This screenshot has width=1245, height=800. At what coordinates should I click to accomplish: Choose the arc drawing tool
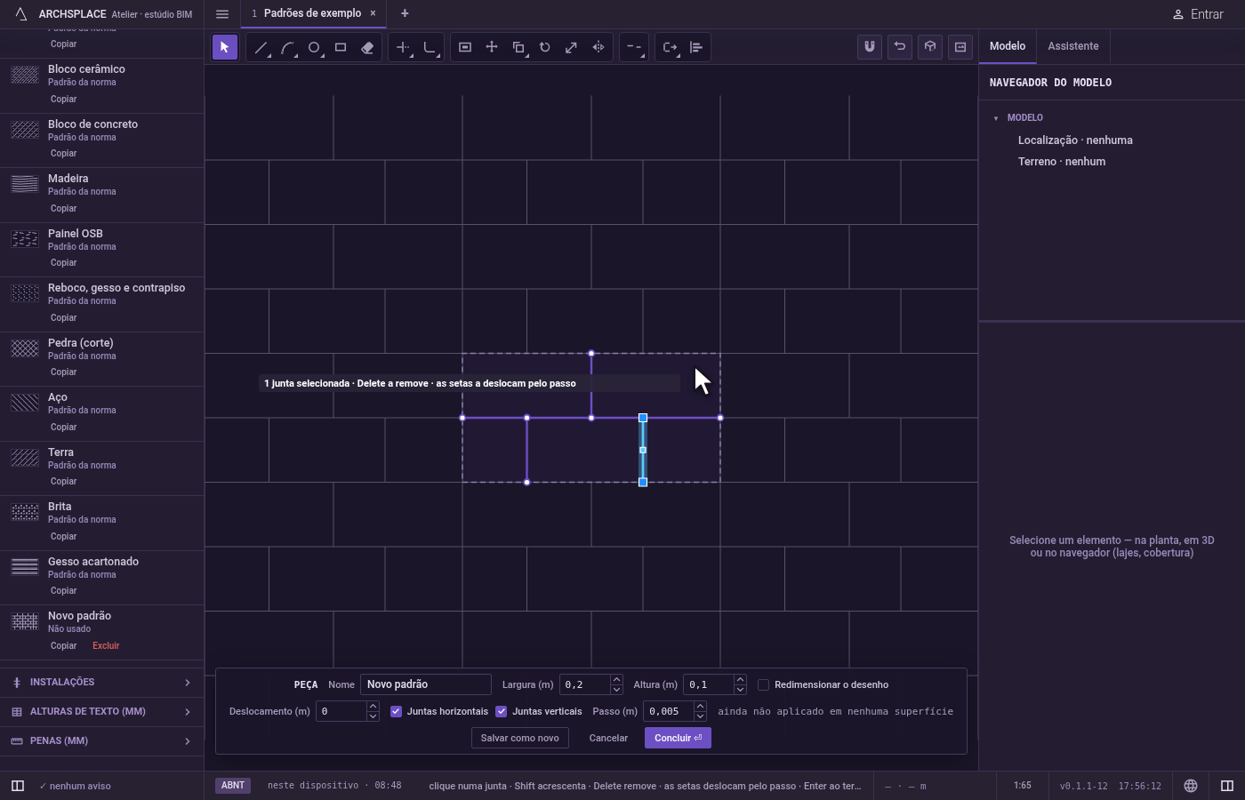[287, 47]
